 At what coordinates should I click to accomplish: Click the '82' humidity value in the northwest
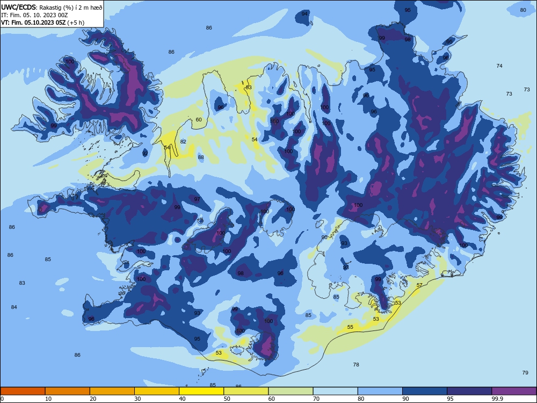click(183, 141)
